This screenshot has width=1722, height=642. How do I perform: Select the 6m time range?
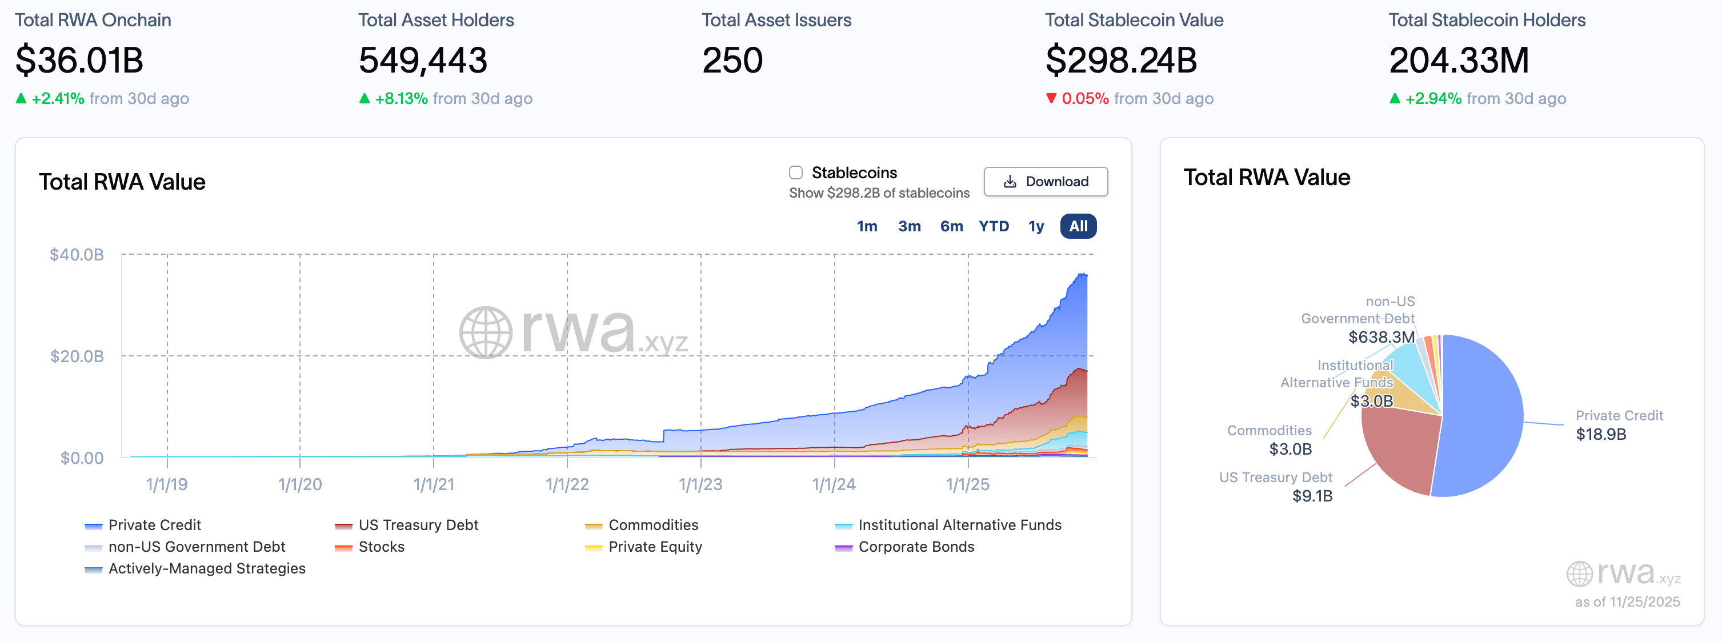[x=951, y=226]
